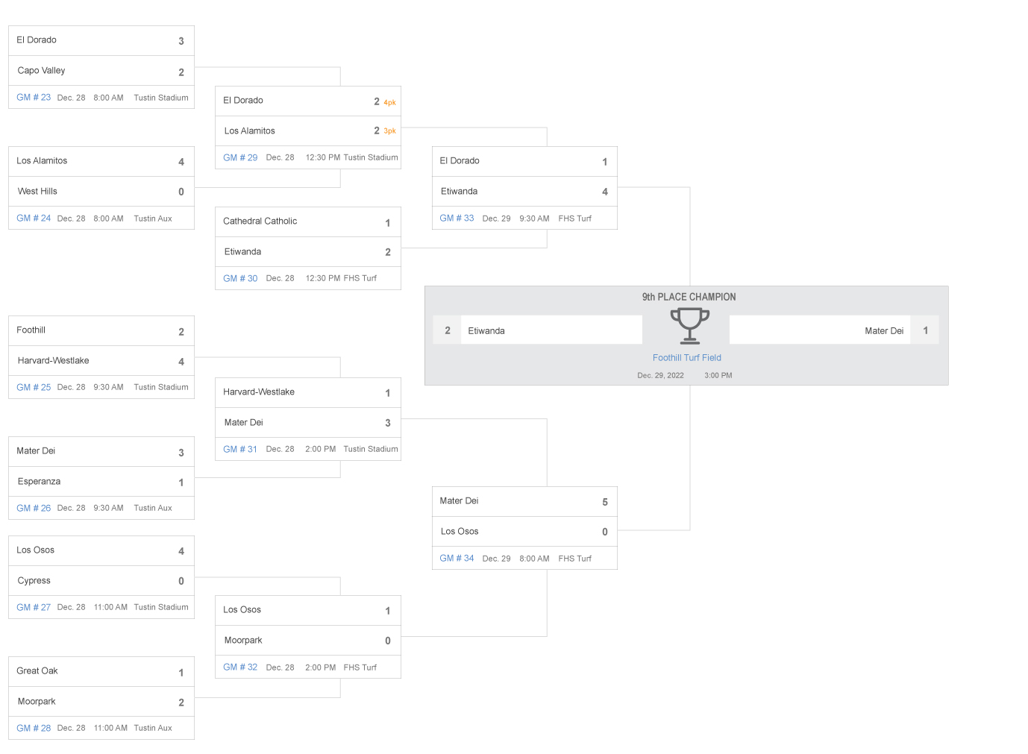The image size is (1028, 754).
Task: Open the GM # 27 game link
Action: [34, 608]
